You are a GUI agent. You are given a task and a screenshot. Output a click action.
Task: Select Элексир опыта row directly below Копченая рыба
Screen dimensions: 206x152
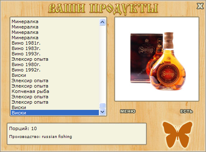(x=55, y=97)
